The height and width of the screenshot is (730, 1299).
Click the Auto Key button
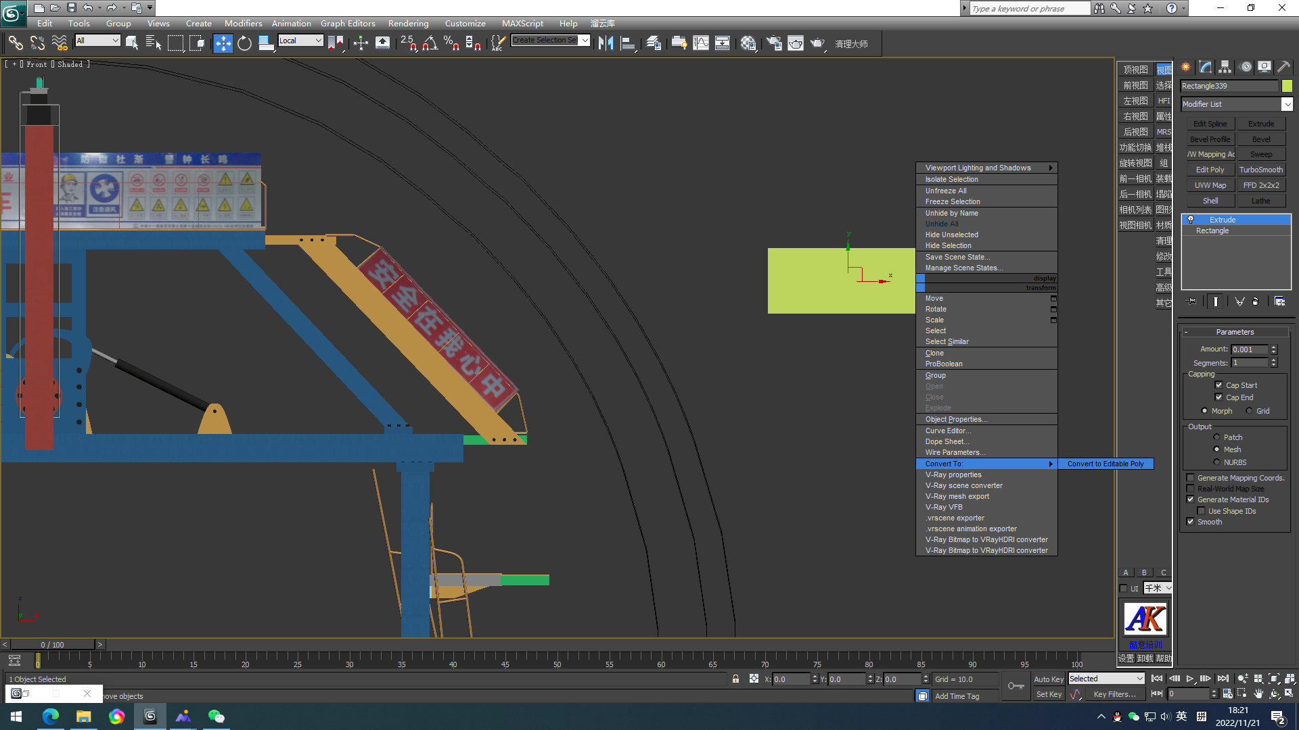tap(1049, 679)
